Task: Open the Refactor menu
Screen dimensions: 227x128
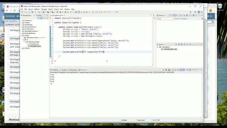Action: (x=37, y=9)
